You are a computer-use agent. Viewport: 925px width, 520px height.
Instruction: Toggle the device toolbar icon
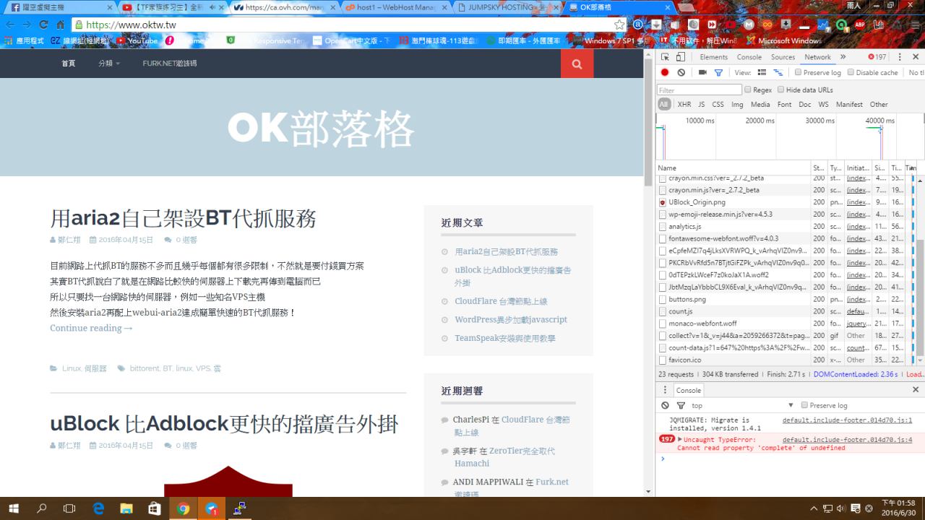[x=681, y=57]
